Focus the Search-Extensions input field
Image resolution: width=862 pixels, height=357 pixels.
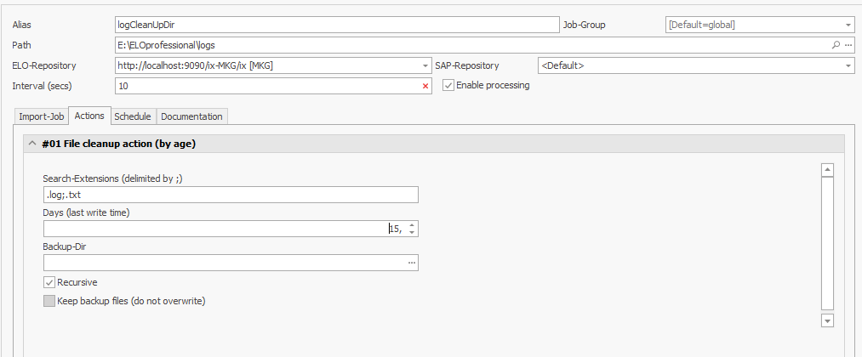click(x=231, y=195)
